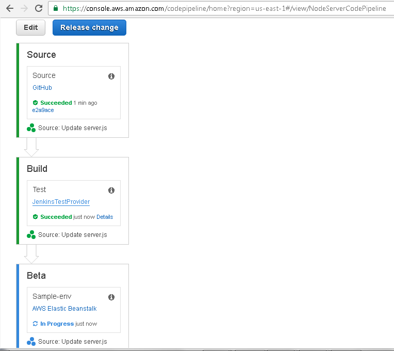Click the 'Test' action name
Image resolution: width=394 pixels, height=351 pixels.
tap(39, 189)
